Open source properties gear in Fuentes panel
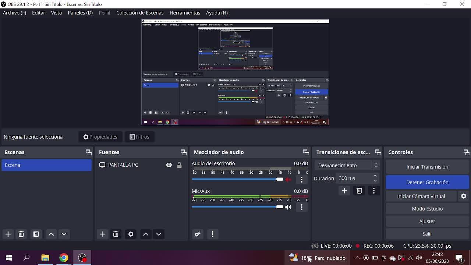The image size is (471, 265). [x=131, y=234]
